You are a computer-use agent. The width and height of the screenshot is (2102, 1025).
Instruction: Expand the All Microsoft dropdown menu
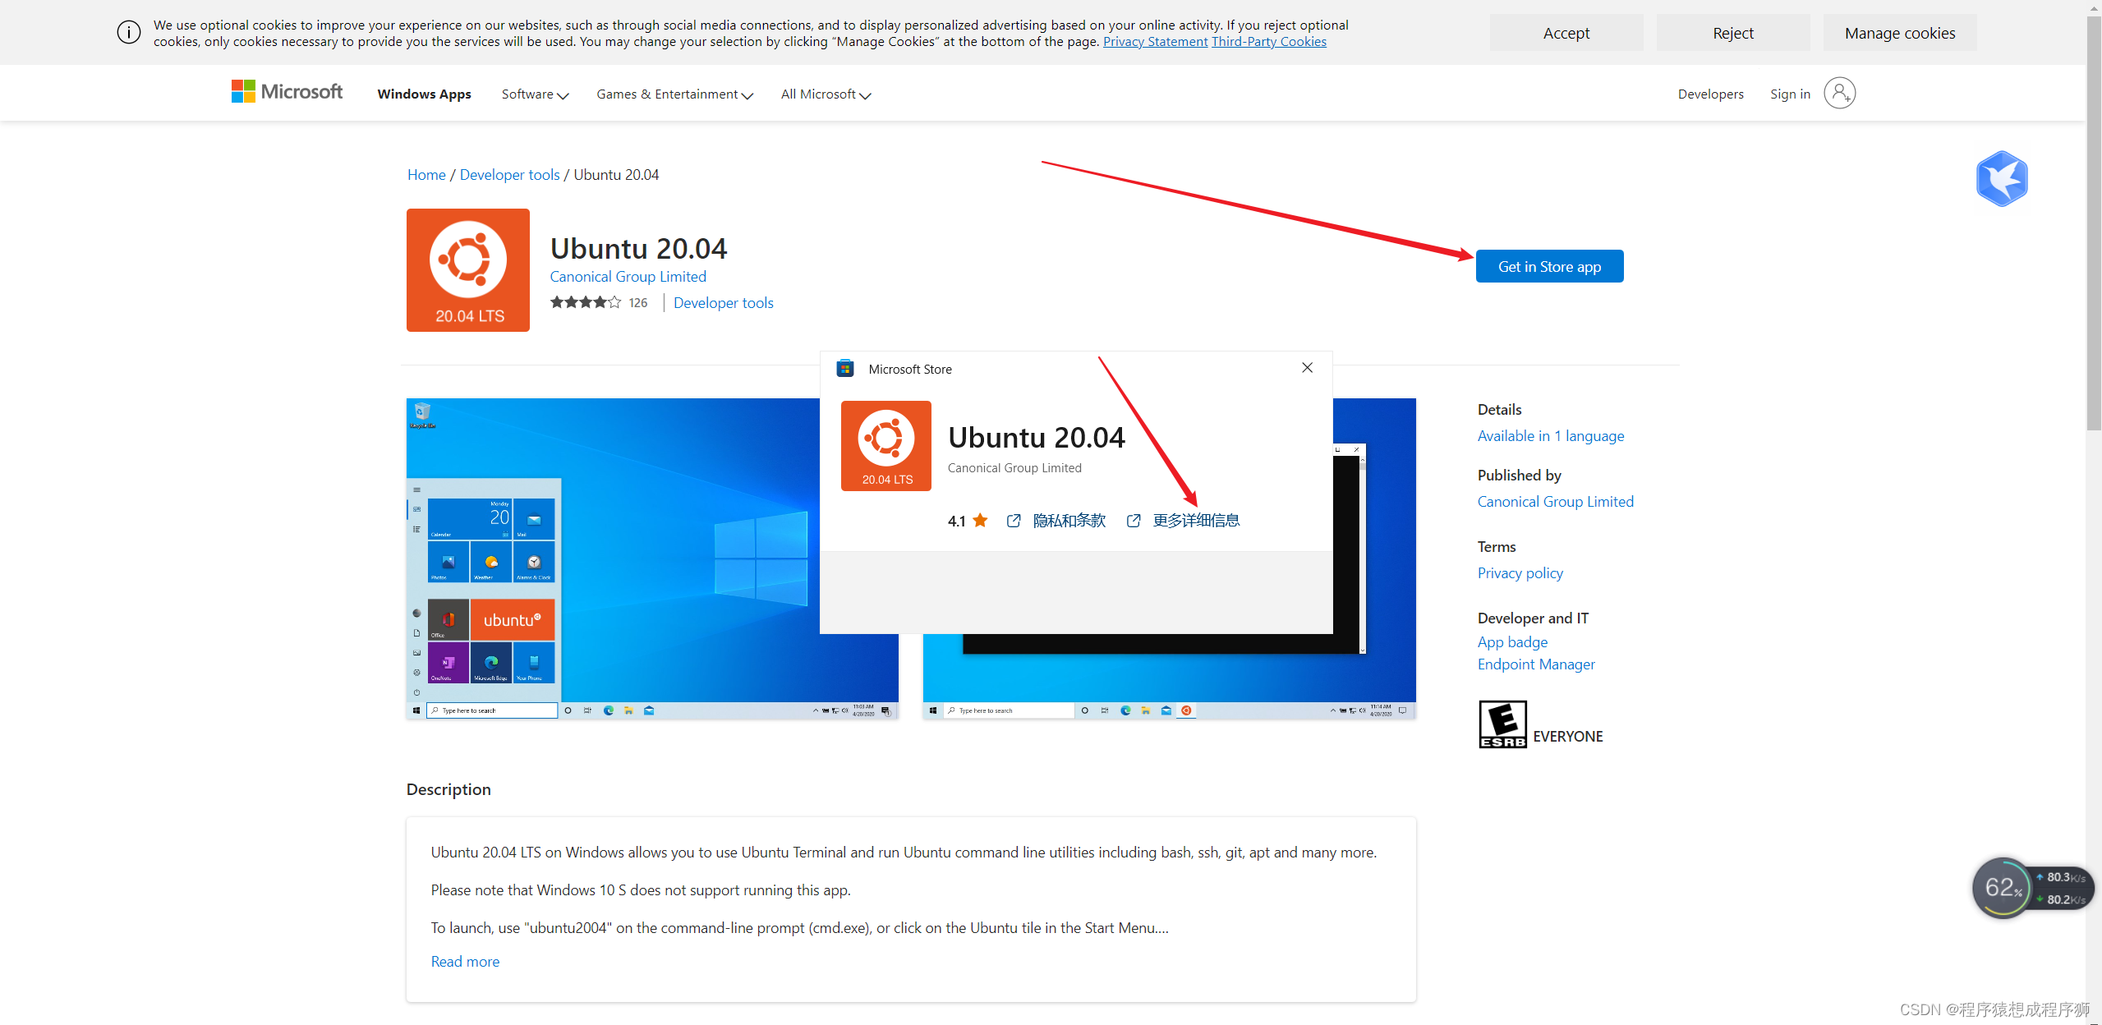click(x=826, y=94)
